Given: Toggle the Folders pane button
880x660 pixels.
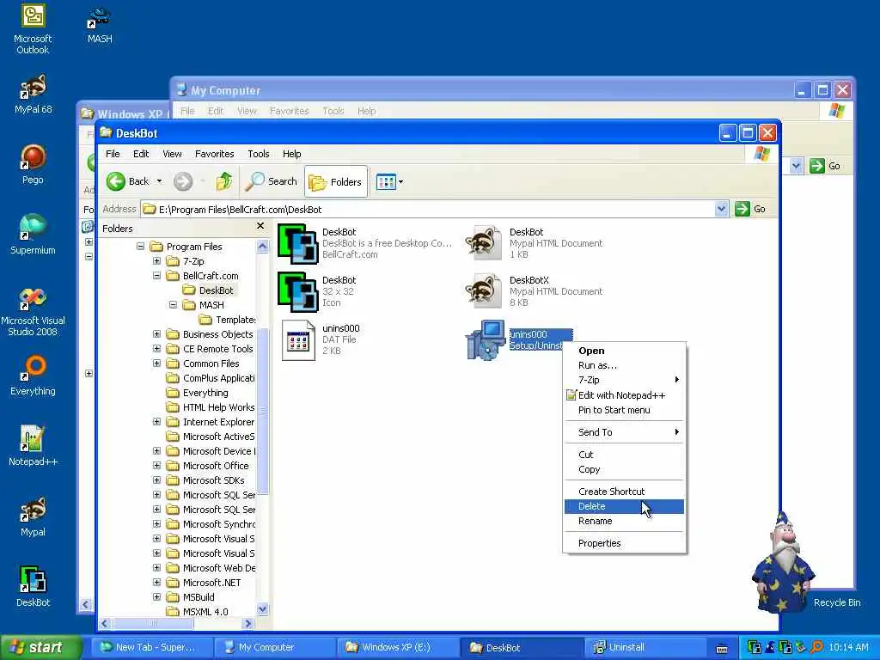Looking at the screenshot, I should click(336, 182).
